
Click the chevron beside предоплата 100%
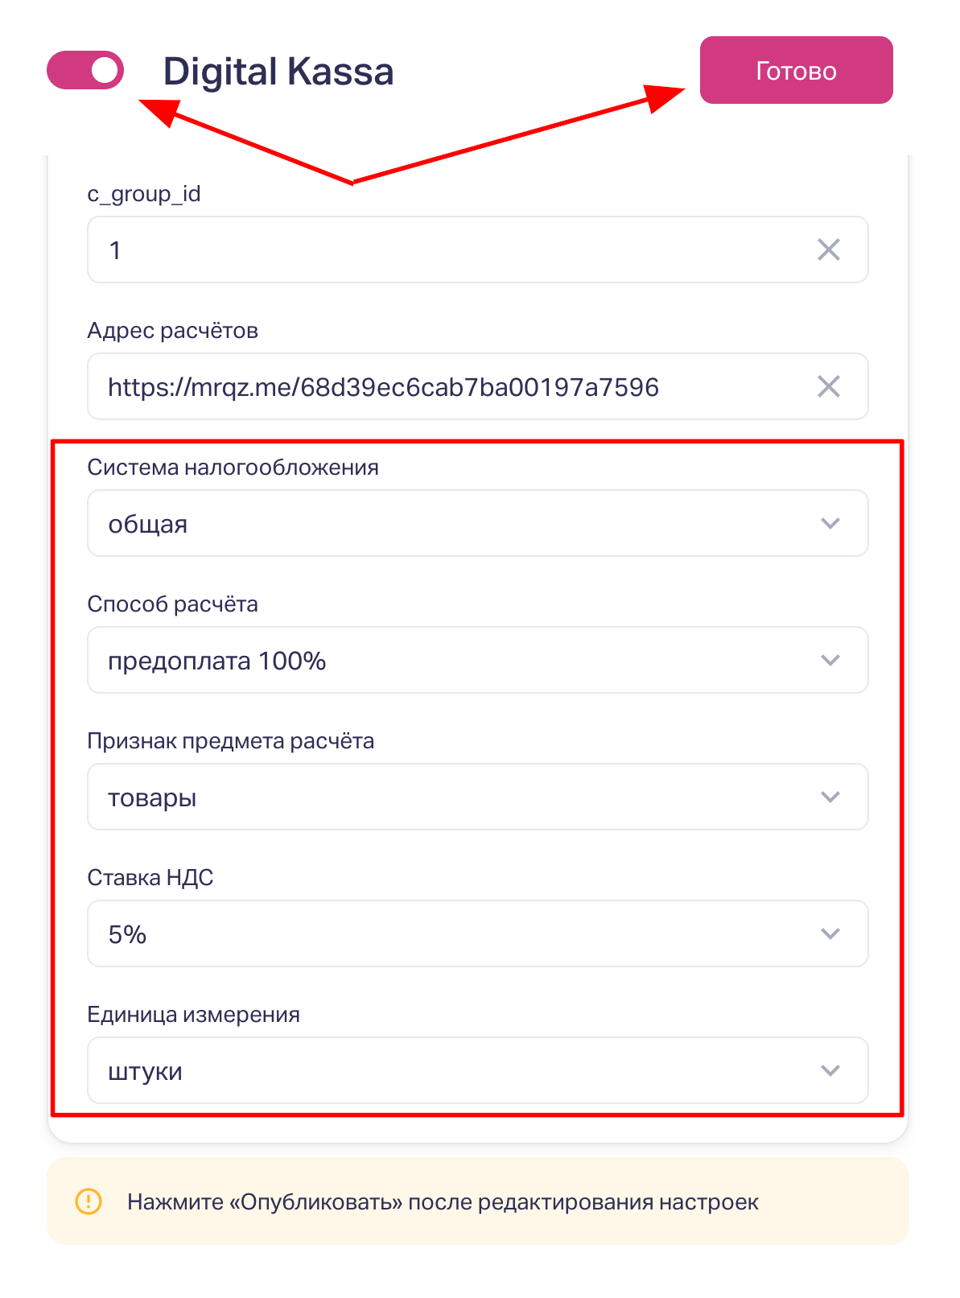tap(830, 660)
